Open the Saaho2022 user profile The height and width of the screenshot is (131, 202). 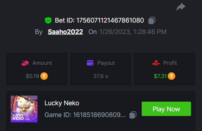coord(65,32)
